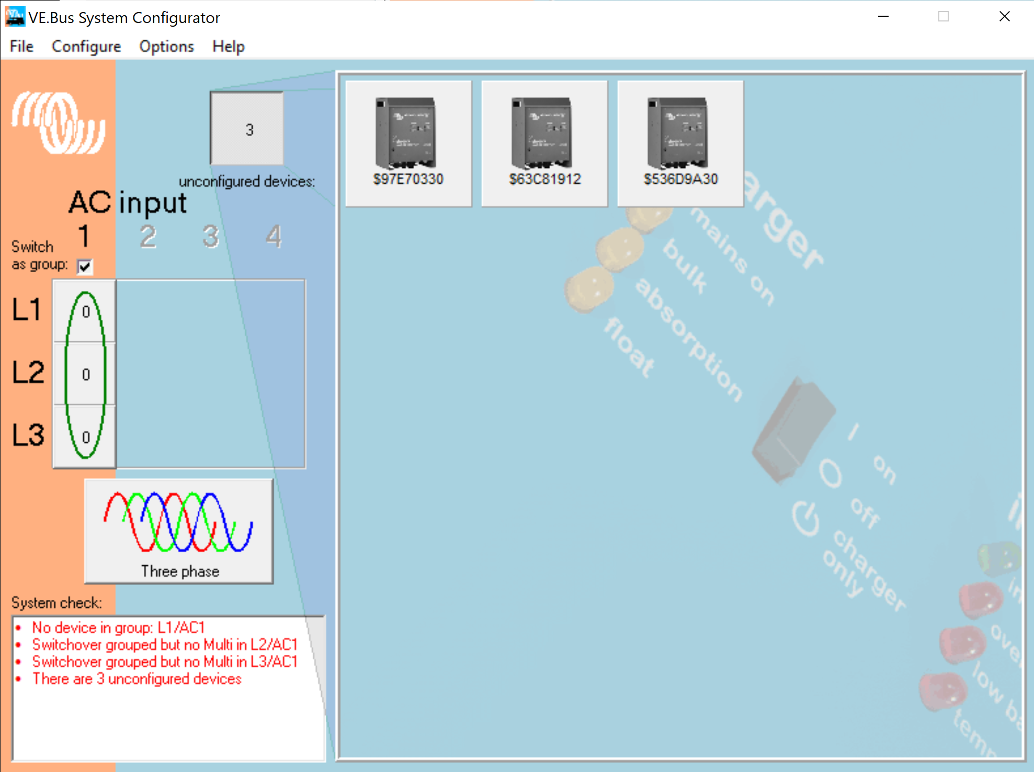
Task: Select the L3 phase cell for AC input 1
Action: pos(85,437)
